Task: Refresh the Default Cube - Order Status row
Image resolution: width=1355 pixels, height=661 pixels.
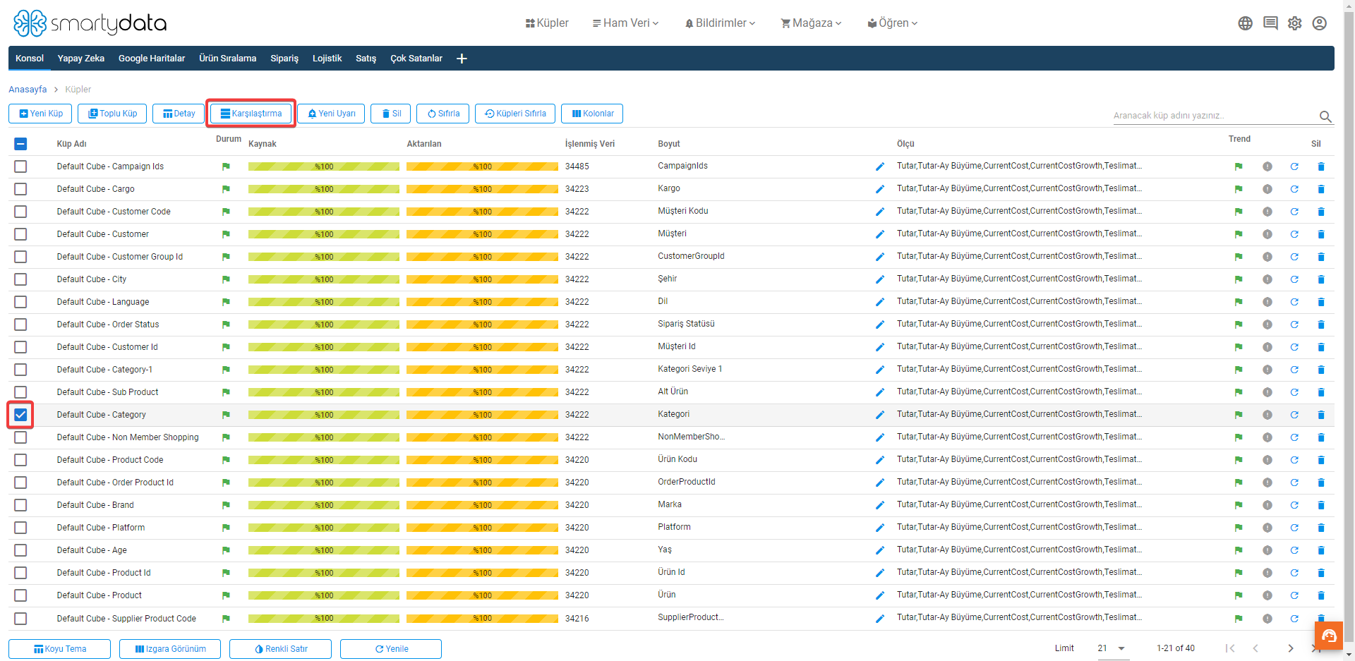Action: point(1294,325)
